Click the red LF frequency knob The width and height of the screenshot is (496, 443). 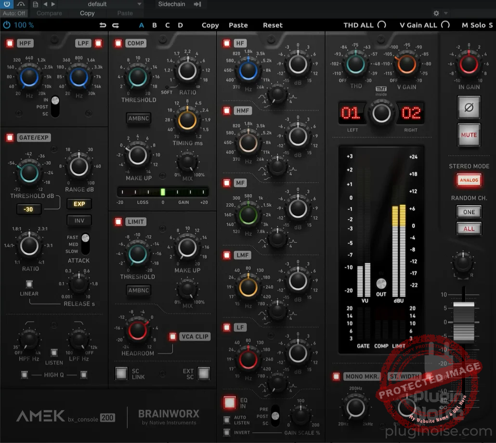(x=248, y=360)
